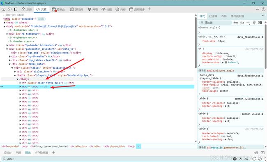Click the div.tables breadcrumb
Screen dimensions: 267x162
[95, 146]
